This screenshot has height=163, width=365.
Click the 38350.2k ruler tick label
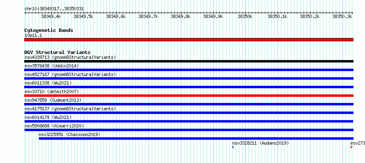[310, 16]
